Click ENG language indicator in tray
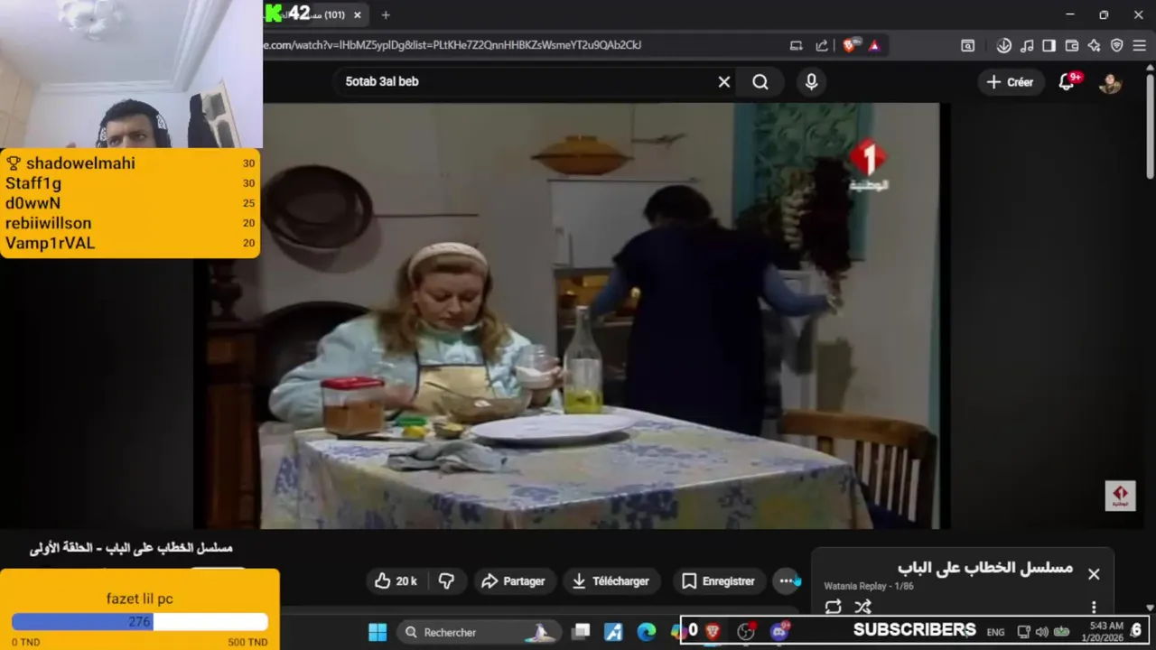 (x=995, y=632)
